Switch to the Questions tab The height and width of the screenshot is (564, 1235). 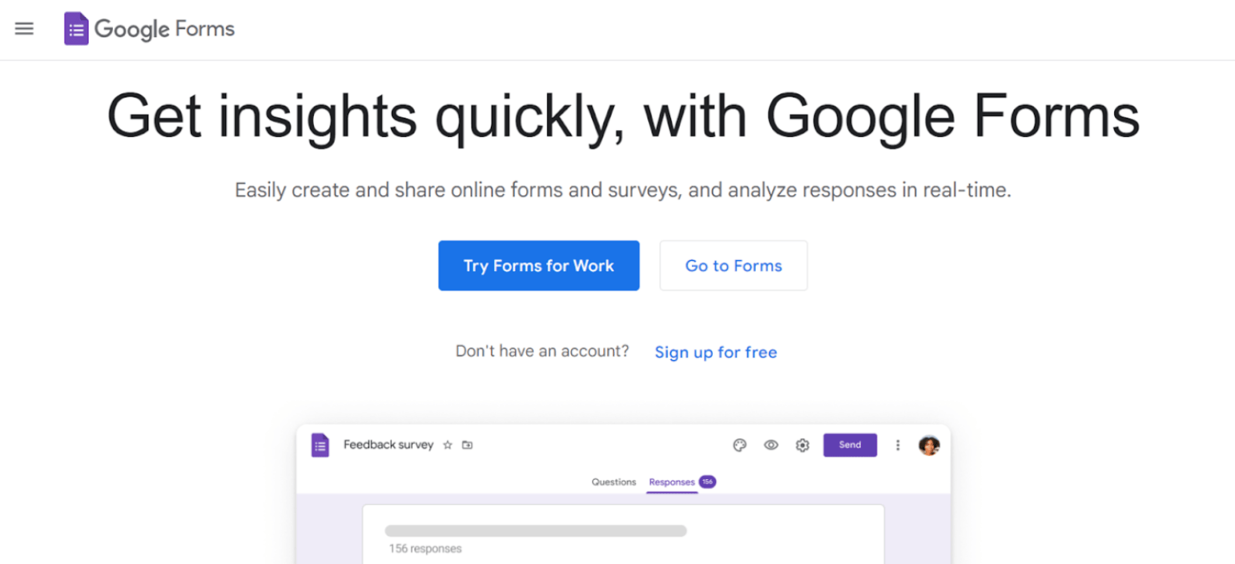pyautogui.click(x=613, y=482)
